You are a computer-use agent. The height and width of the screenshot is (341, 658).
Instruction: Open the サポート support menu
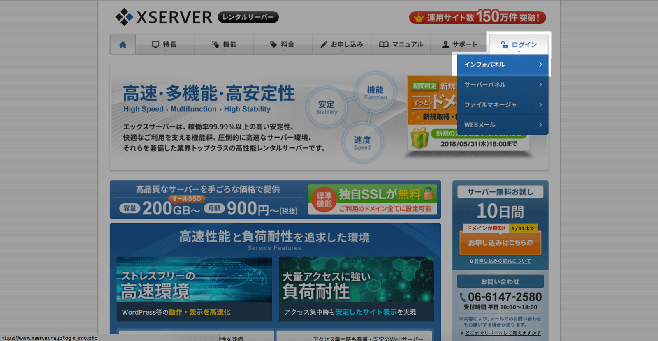[459, 44]
